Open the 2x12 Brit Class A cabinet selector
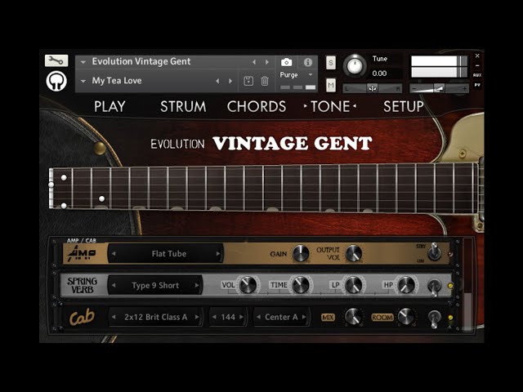Viewport: 523px width, 392px height. (x=155, y=317)
